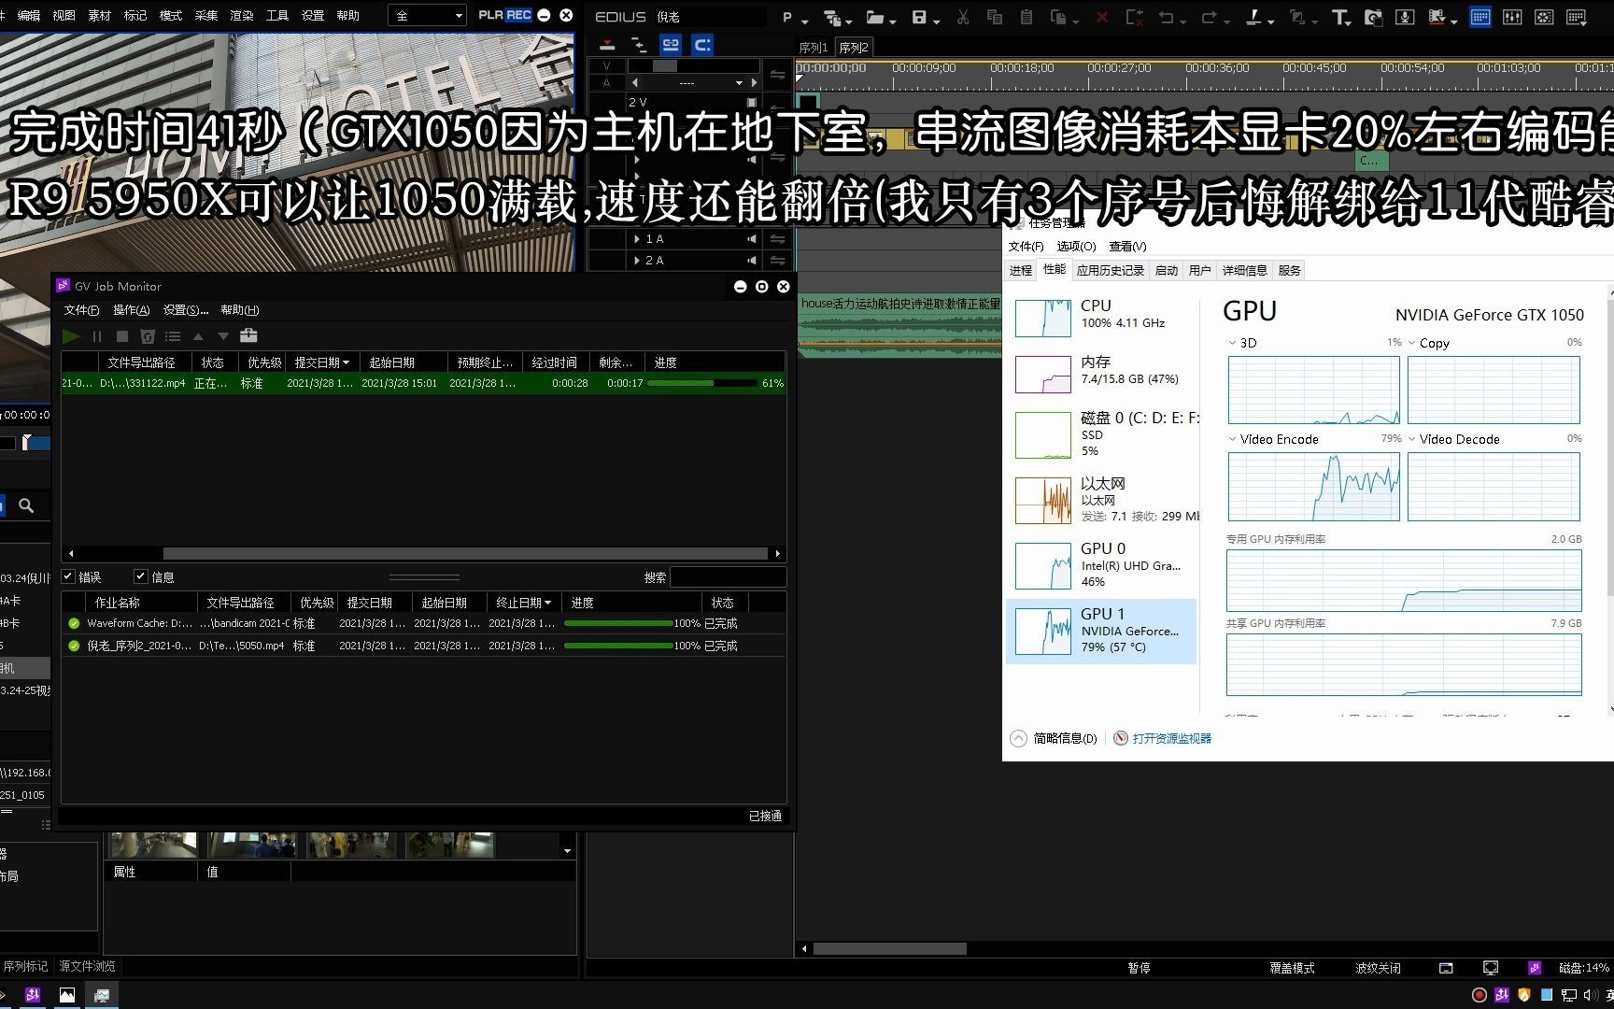This screenshot has height=1009, width=1614.
Task: Move job down with the down triangle icon
Action: tap(223, 336)
